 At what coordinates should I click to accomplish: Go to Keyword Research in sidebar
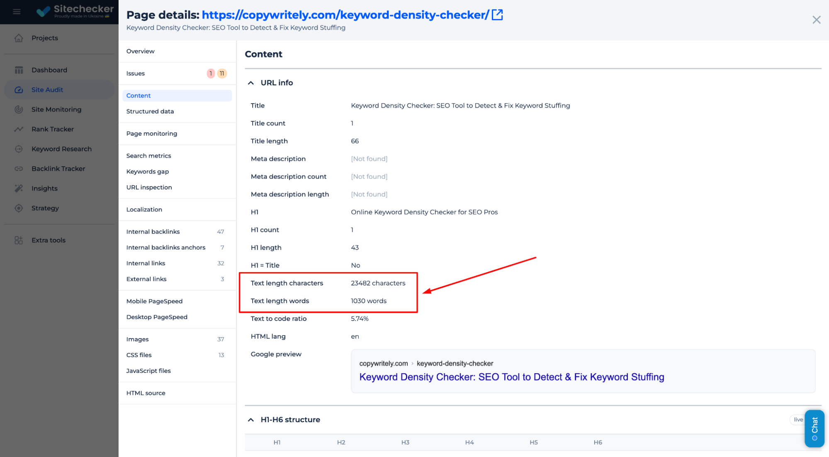[x=61, y=149]
